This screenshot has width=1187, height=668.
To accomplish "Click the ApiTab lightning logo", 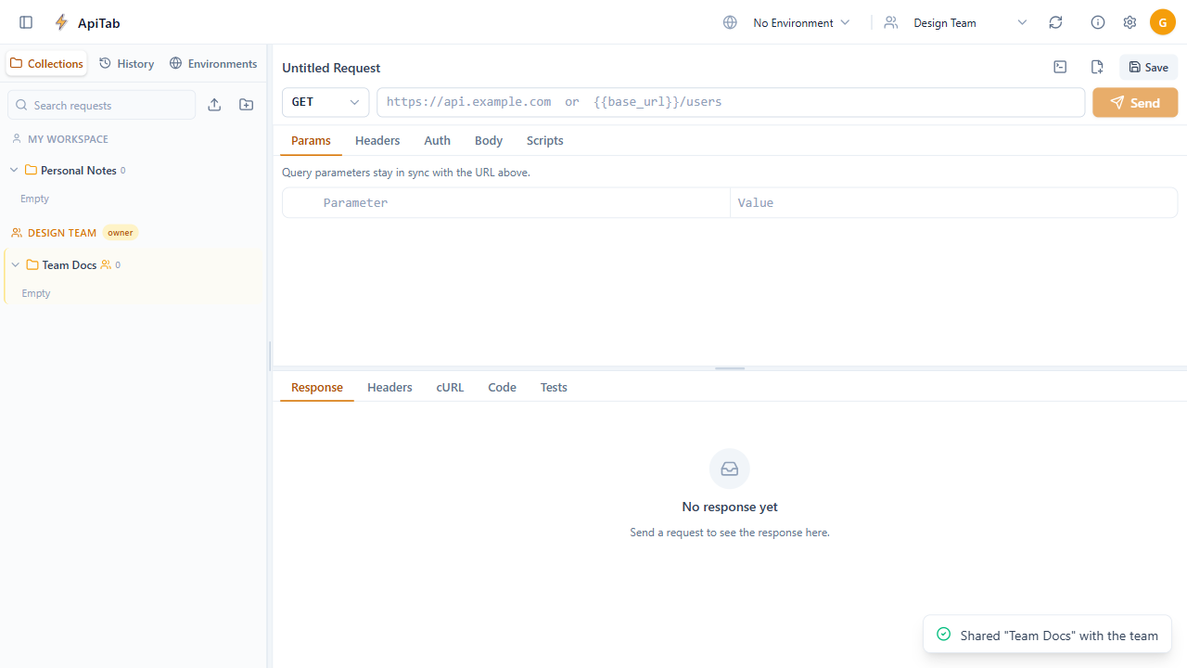I will tap(61, 22).
